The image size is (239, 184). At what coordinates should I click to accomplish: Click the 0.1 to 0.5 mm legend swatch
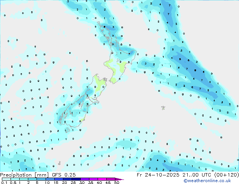coord(6,179)
